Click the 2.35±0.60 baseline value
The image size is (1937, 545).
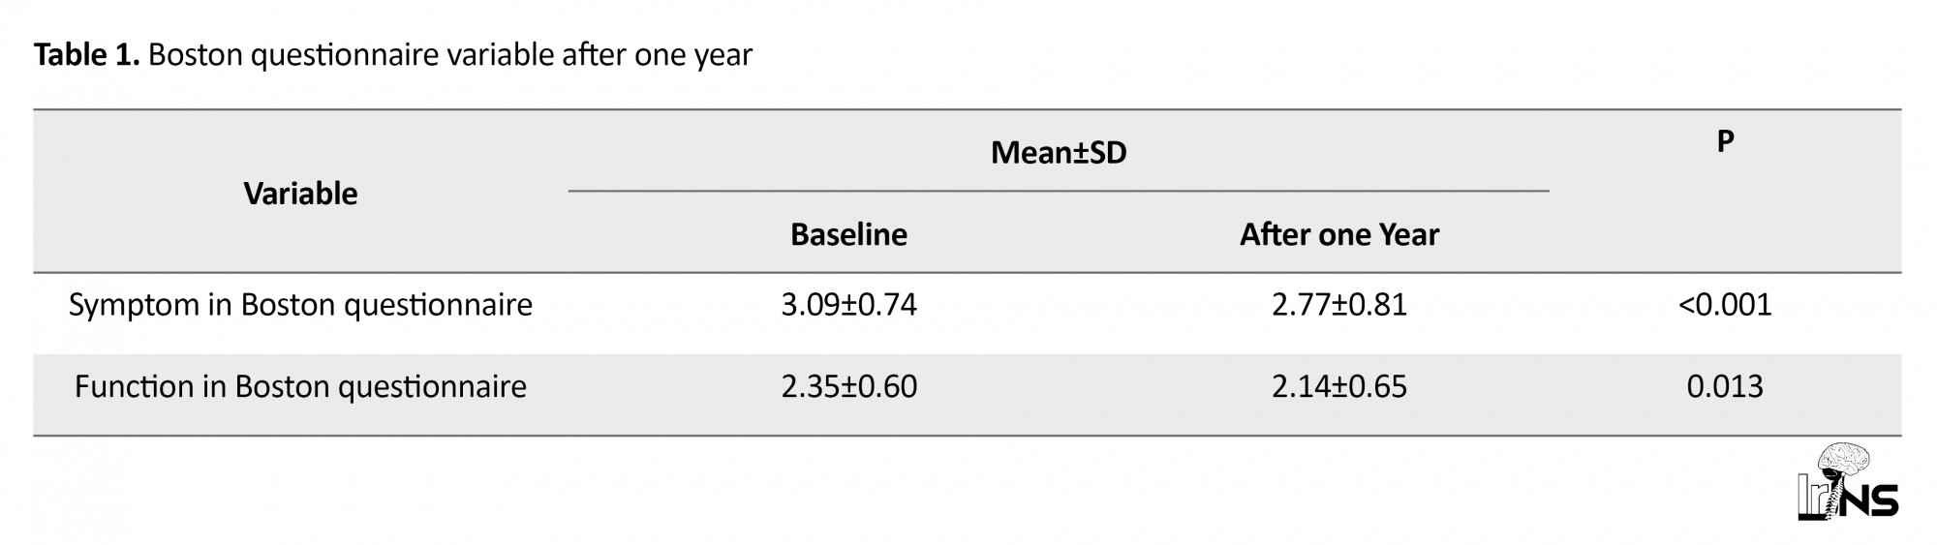[848, 387]
